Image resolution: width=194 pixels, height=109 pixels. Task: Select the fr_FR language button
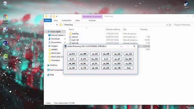click(83, 59)
